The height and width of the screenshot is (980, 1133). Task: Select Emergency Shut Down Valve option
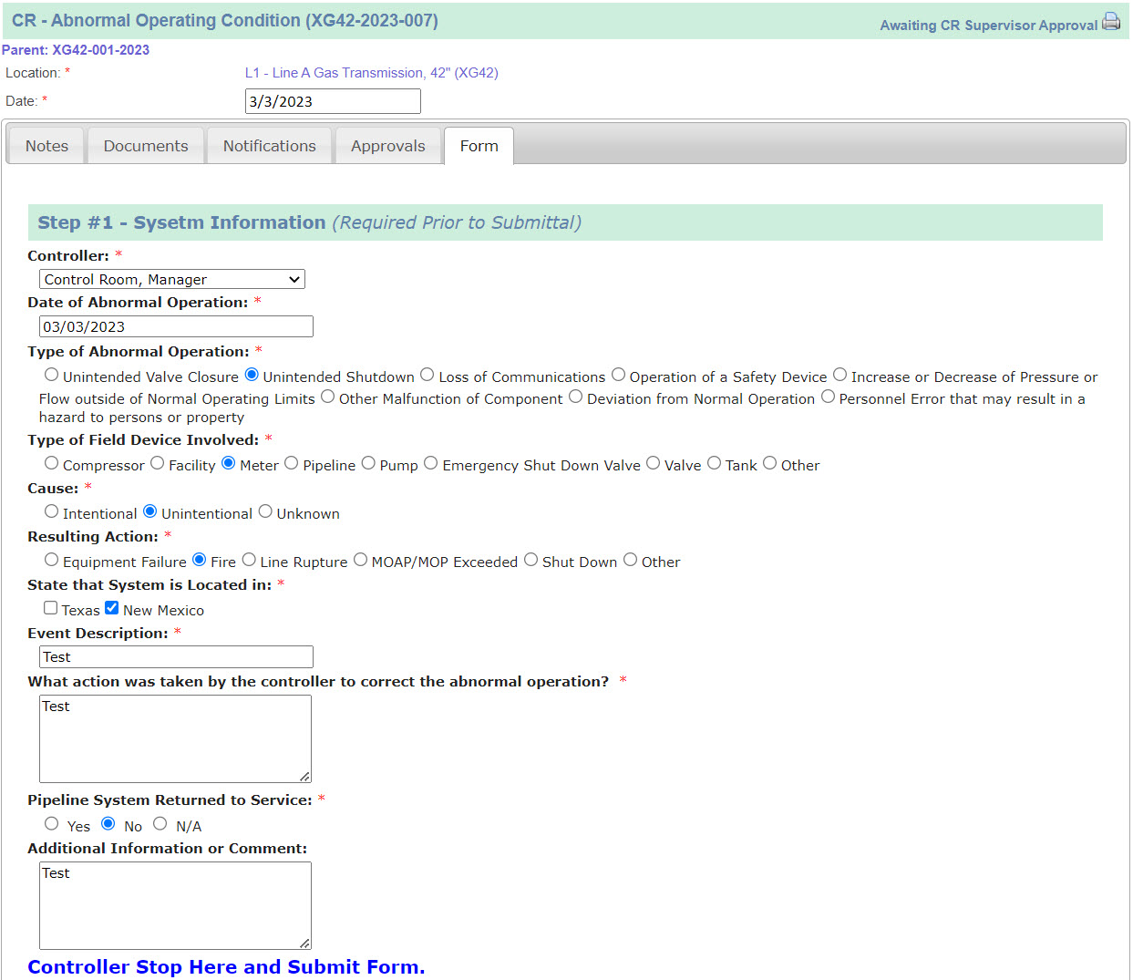pos(431,463)
